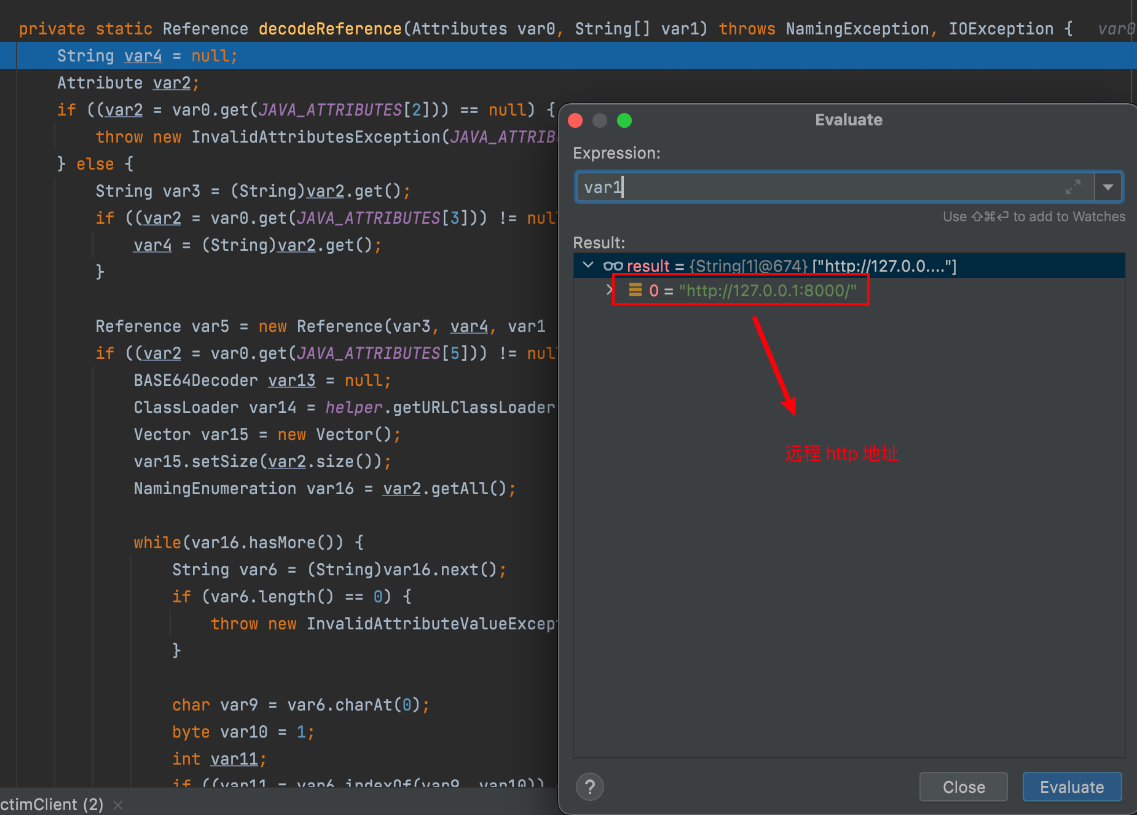The height and width of the screenshot is (815, 1137).
Task: Close the ctimClient (2) tab
Action: (x=119, y=805)
